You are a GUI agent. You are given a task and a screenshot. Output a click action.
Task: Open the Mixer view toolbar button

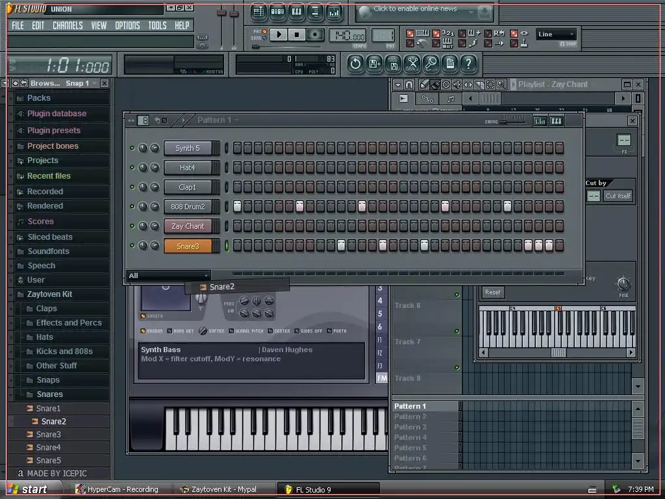click(x=334, y=12)
